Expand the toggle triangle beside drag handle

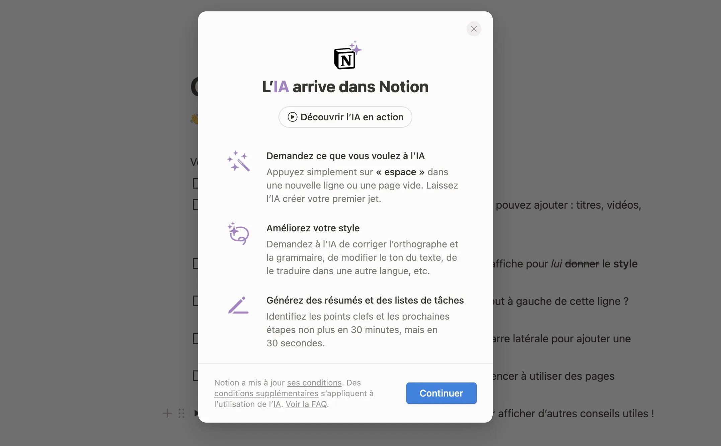(196, 413)
